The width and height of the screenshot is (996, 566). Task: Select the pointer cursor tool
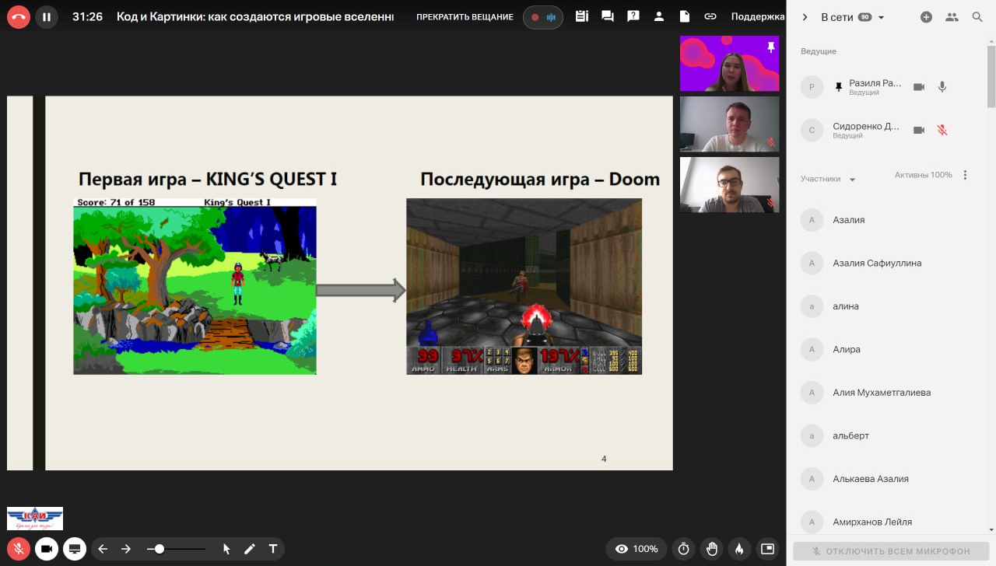pos(226,549)
